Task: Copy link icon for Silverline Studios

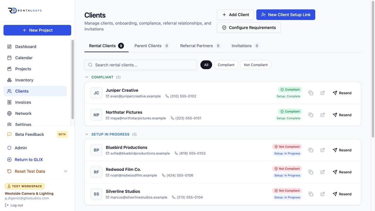Action: (x=311, y=194)
